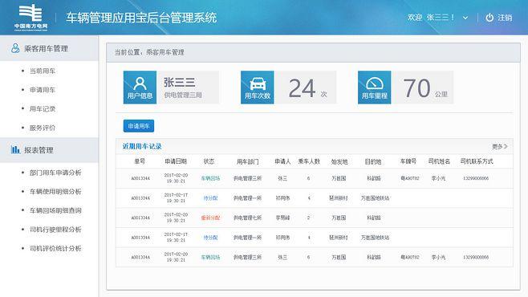Viewport: 528px width, 297px height.
Task: Click 万胜围 in the 重新分配 row
Action: 339,218
